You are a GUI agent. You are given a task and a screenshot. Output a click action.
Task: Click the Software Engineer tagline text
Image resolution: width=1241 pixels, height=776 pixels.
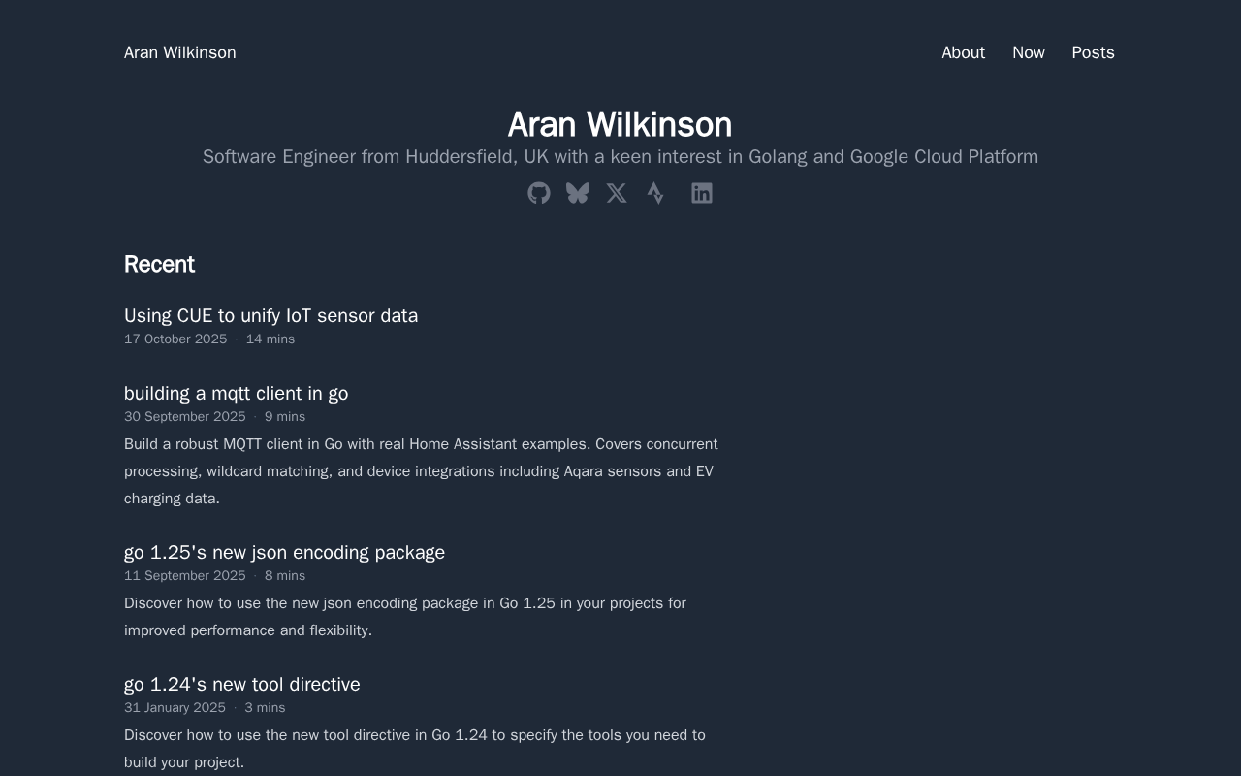point(620,156)
